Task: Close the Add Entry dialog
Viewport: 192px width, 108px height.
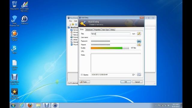Action: tap(142, 18)
